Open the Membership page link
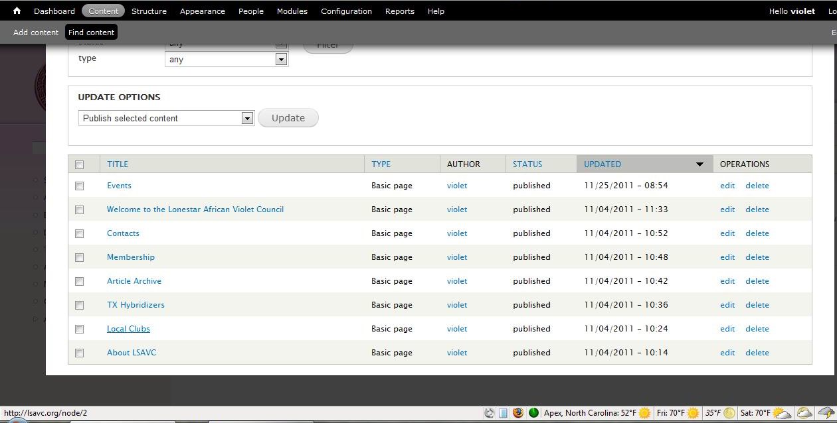 click(x=131, y=257)
